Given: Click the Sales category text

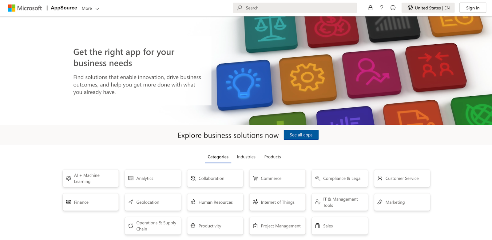Looking at the screenshot, I should [328, 226].
